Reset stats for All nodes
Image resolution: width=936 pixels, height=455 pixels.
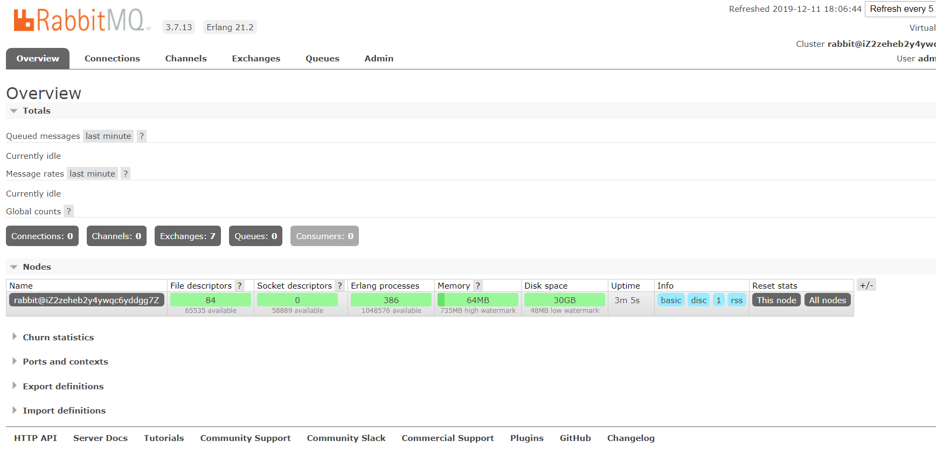point(828,300)
